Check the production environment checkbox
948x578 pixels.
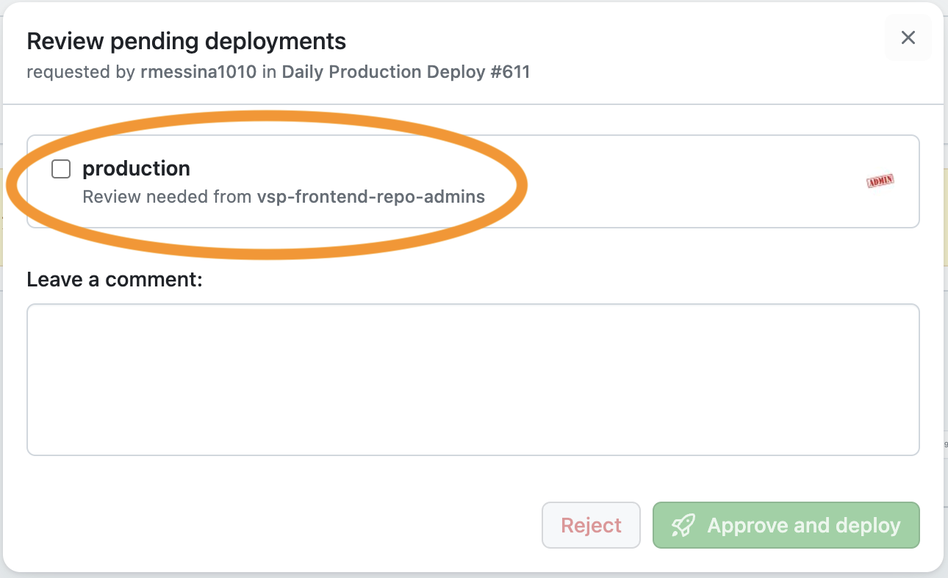click(x=61, y=168)
